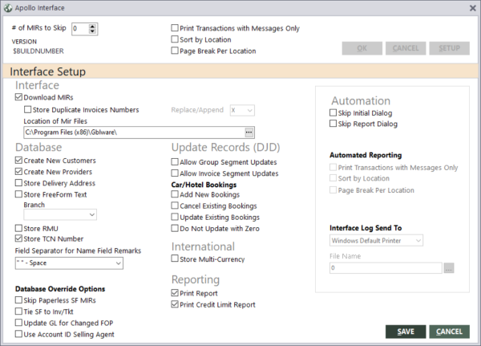
Task: Click the Car/Hotel Bookings label
Action: pos(204,185)
